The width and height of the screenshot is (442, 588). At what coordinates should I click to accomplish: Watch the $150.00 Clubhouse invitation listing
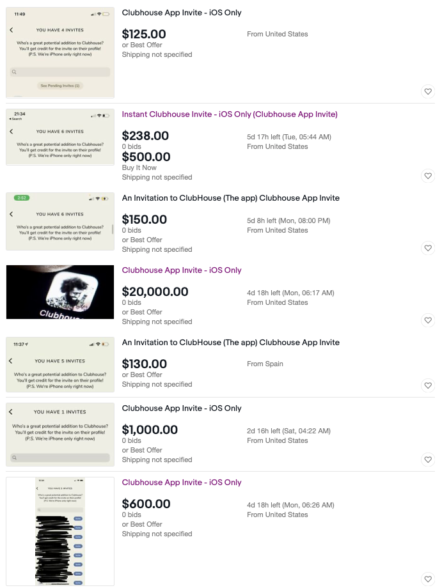click(428, 248)
